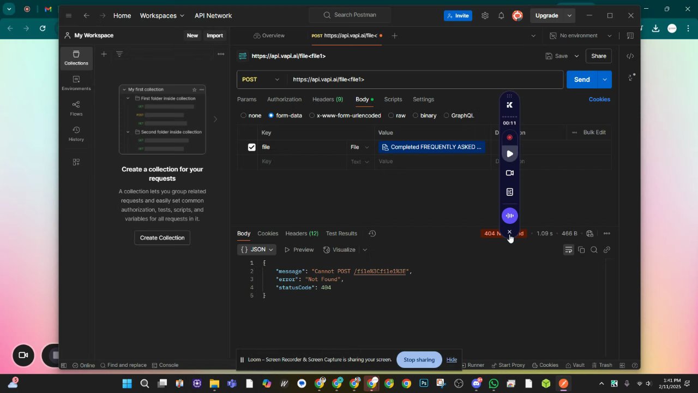This screenshot has height=393, width=698.
Task: Open the request Cookies link
Action: point(599,99)
